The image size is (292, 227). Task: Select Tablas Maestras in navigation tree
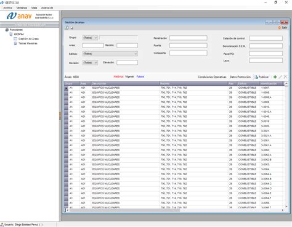28,43
